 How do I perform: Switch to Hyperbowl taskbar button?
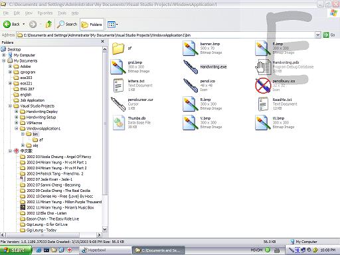point(104,250)
